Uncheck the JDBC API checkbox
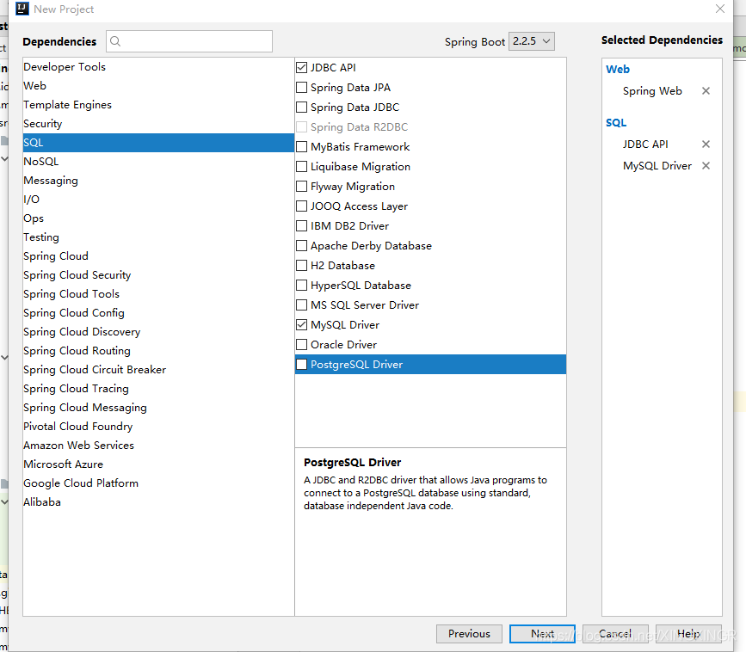Image resolution: width=746 pixels, height=652 pixels. (x=302, y=68)
